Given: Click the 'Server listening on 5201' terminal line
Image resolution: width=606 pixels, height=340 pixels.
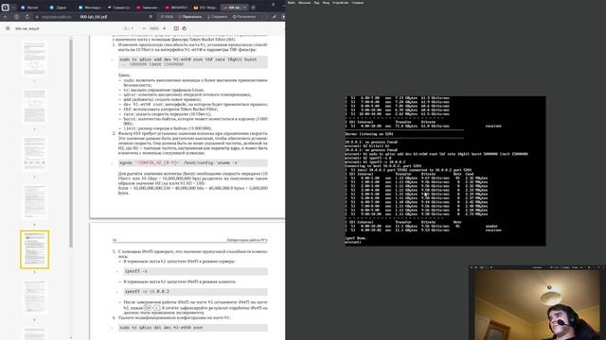Looking at the screenshot, I should (369, 134).
